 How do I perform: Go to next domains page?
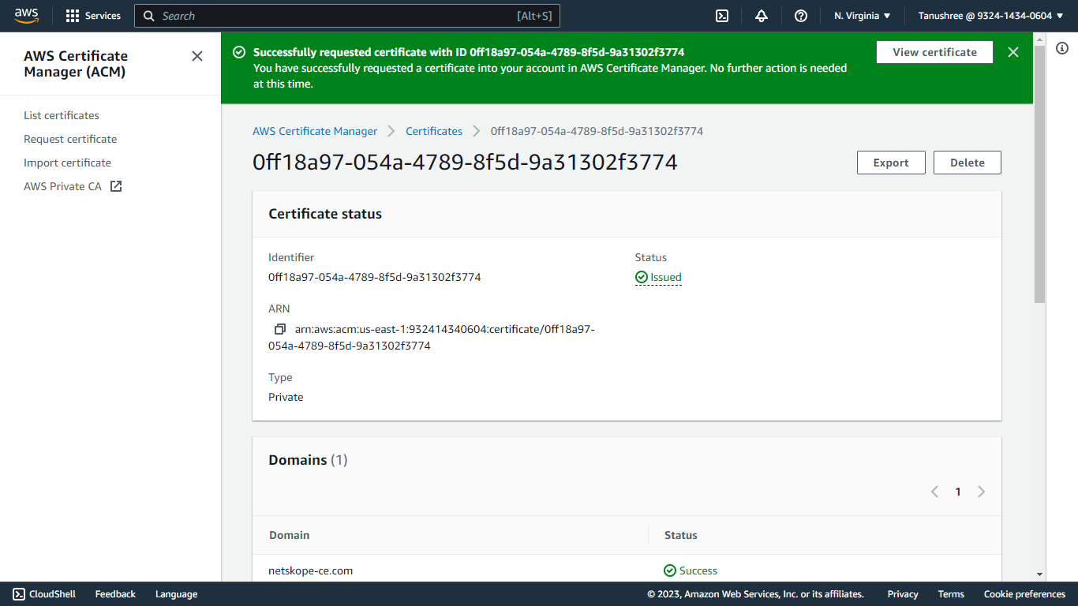[x=982, y=492]
